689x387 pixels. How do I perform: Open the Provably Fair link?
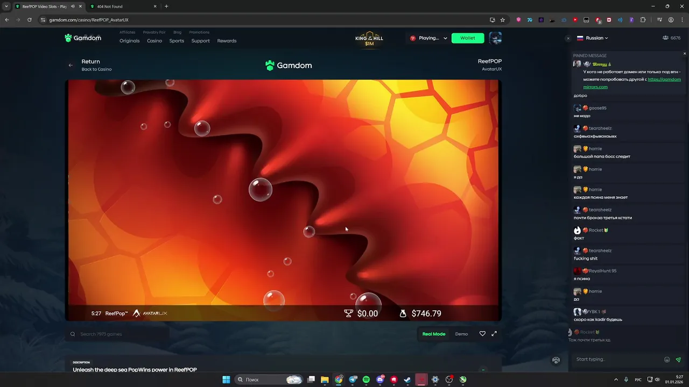(154, 32)
